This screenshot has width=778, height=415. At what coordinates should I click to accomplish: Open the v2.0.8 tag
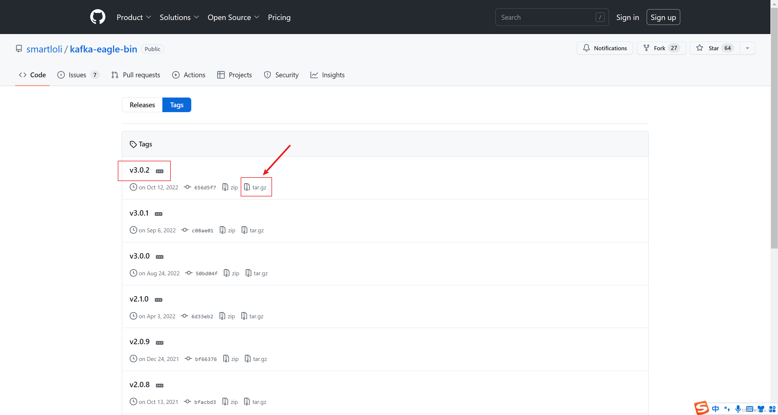(x=139, y=384)
